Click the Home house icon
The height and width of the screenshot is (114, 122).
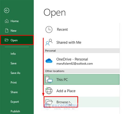(x=7, y=21)
